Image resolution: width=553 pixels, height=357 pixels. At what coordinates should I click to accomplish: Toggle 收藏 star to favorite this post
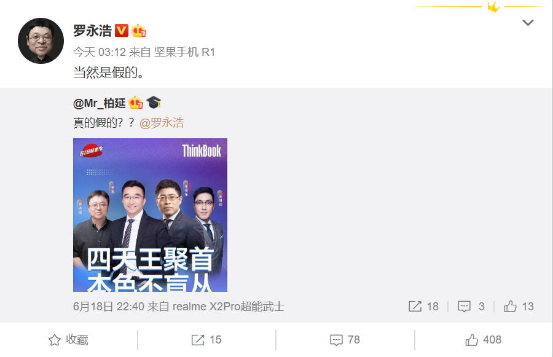[x=68, y=340]
